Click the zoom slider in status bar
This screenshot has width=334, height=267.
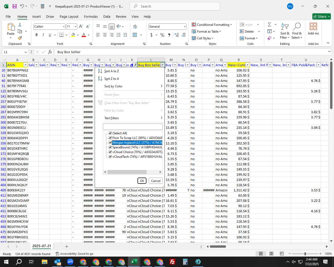[305, 254]
